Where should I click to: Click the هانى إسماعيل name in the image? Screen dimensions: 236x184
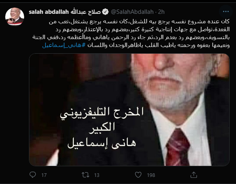[102, 144]
